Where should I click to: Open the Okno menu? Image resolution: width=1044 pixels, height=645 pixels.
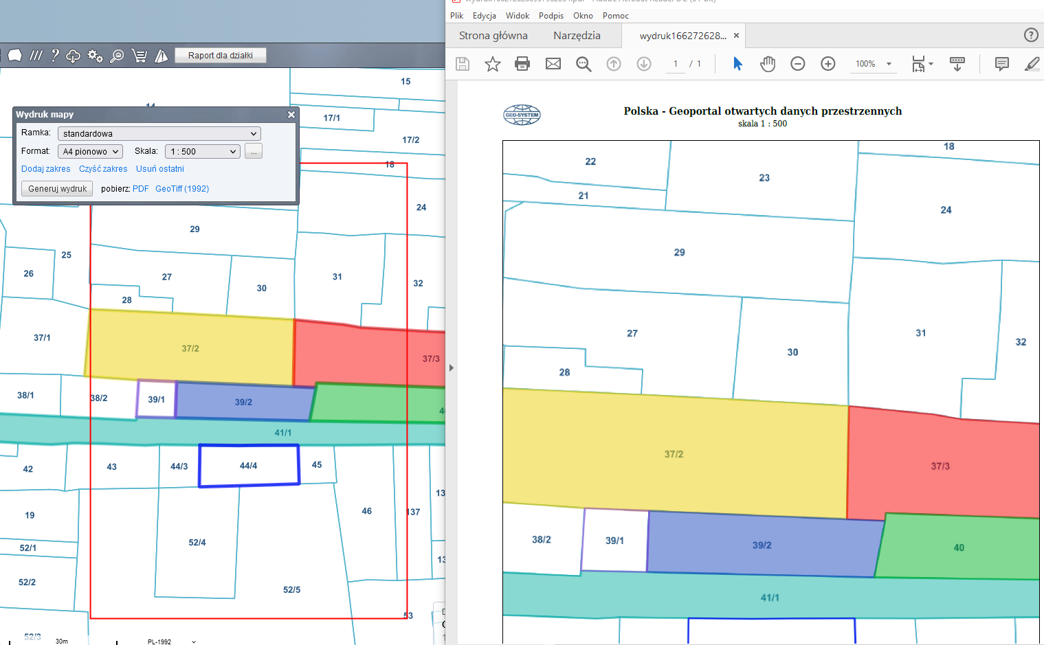click(x=583, y=16)
